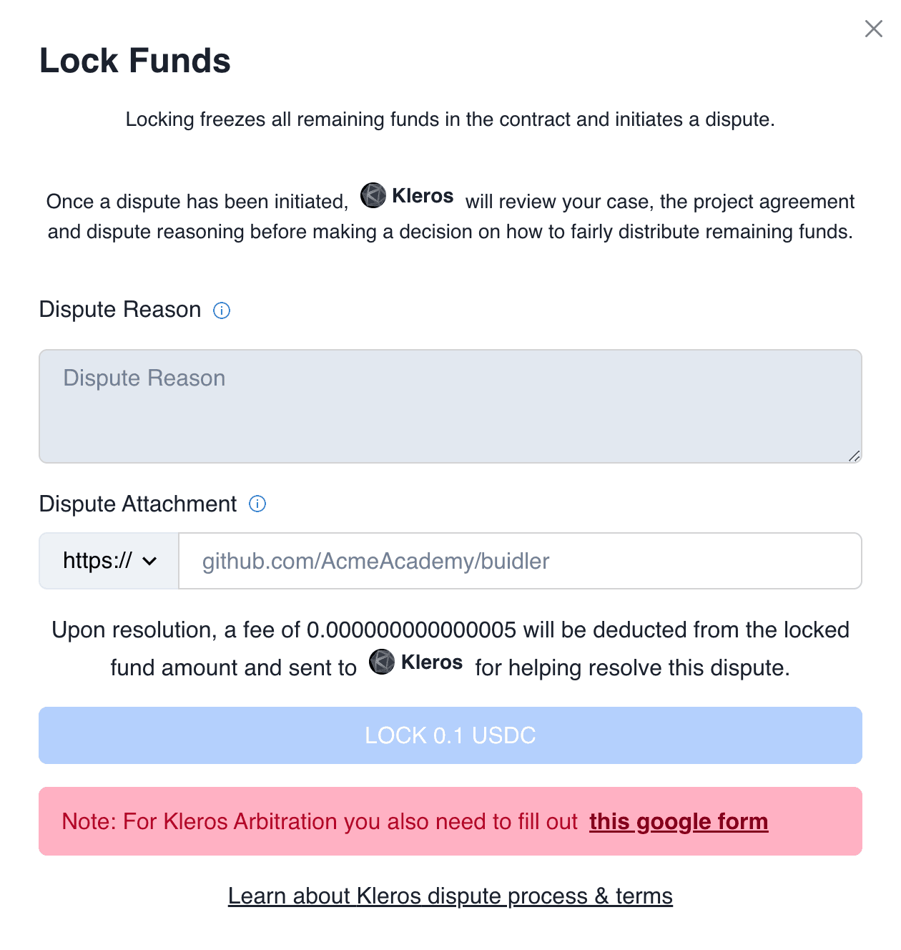Click the Kleros name in fee sentence
Image resolution: width=901 pixels, height=950 pixels.
(x=432, y=662)
